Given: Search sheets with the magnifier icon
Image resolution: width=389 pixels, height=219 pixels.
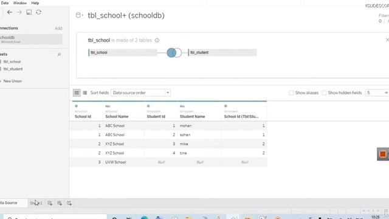Looking at the screenshot, I should [59, 54].
